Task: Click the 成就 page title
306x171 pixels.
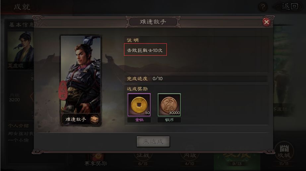Action: [x=22, y=7]
